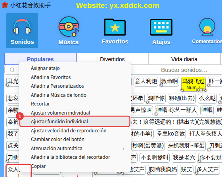This screenshot has width=222, height=177.
Task: Choose Ajustar volumen individual
Action: 75,113
